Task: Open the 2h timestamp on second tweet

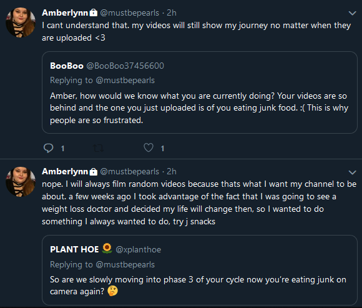Action: 172,172
